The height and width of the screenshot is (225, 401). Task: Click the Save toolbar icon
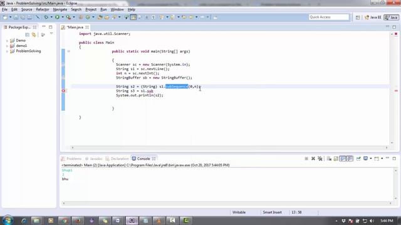point(16,17)
